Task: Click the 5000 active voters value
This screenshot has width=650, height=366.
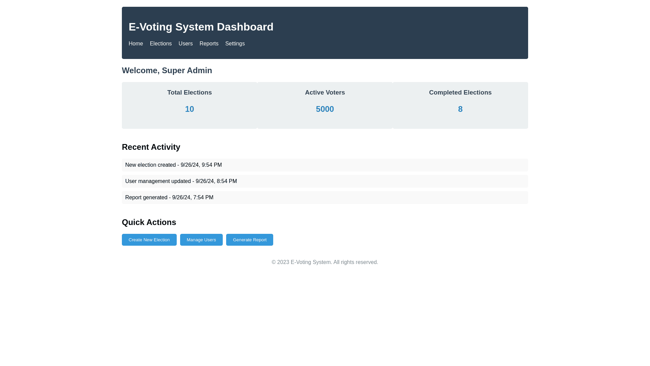Action: [x=325, y=109]
